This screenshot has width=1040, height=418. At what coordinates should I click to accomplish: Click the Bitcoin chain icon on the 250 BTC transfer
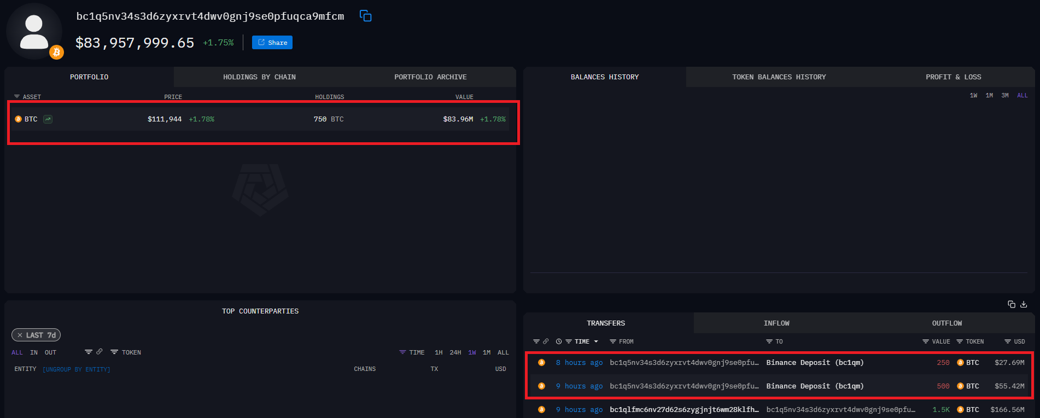(541, 363)
